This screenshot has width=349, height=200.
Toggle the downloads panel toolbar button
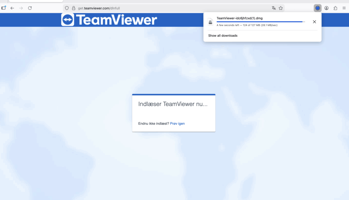tap(318, 8)
